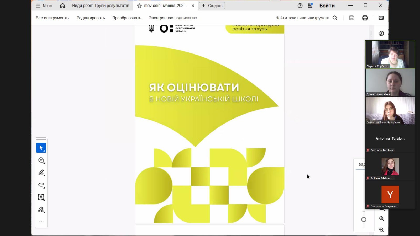Viewport: 420px width, 236px height.
Task: Click the Создать new tab button
Action: click(x=212, y=6)
